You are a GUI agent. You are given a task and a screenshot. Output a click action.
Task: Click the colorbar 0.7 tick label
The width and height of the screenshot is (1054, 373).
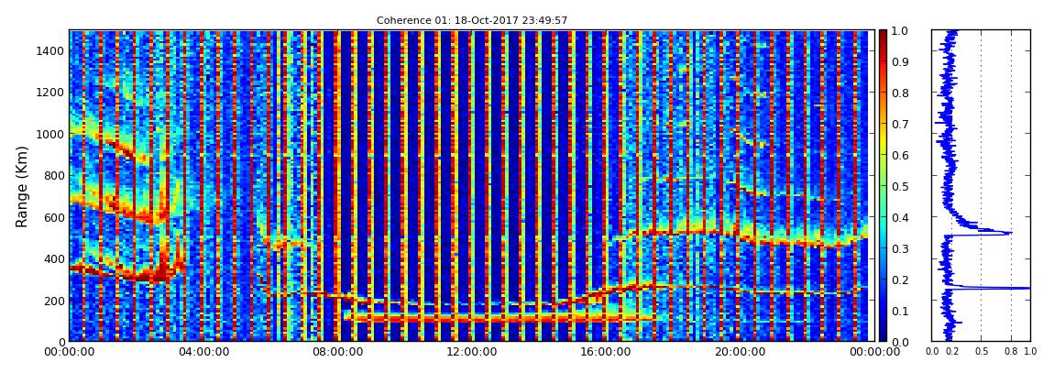[899, 125]
